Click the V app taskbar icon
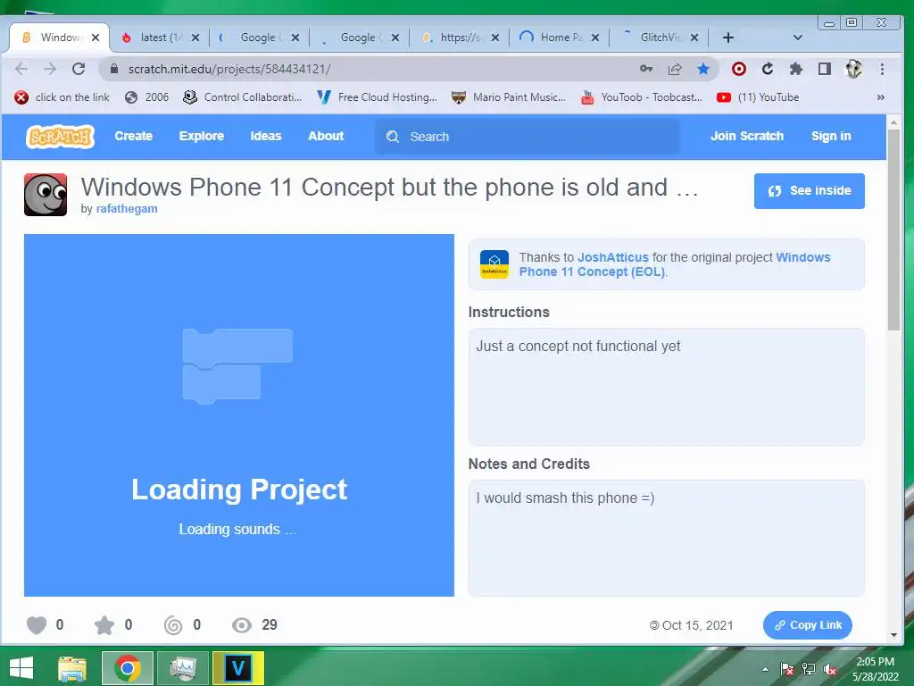 point(237,668)
